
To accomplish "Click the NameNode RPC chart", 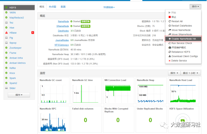I will pyautogui.click(x=54, y=119).
